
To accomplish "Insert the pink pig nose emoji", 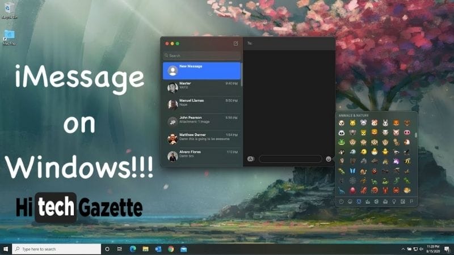I will (407, 133).
